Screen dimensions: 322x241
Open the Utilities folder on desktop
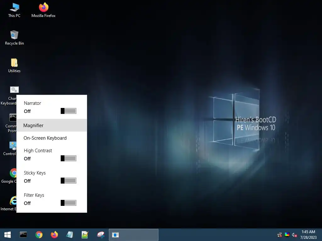click(x=14, y=66)
